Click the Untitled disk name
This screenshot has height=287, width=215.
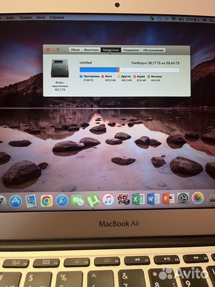[85, 63]
